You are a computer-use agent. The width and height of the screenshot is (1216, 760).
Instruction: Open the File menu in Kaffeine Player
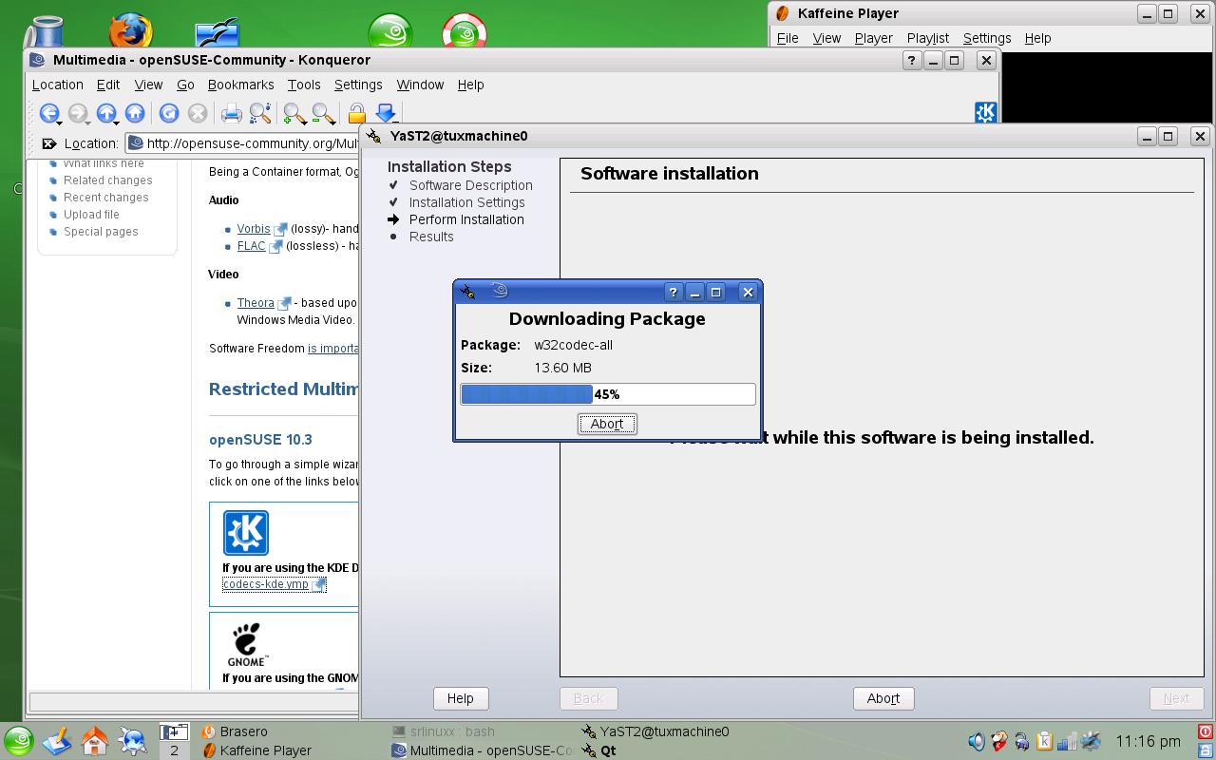coord(788,38)
